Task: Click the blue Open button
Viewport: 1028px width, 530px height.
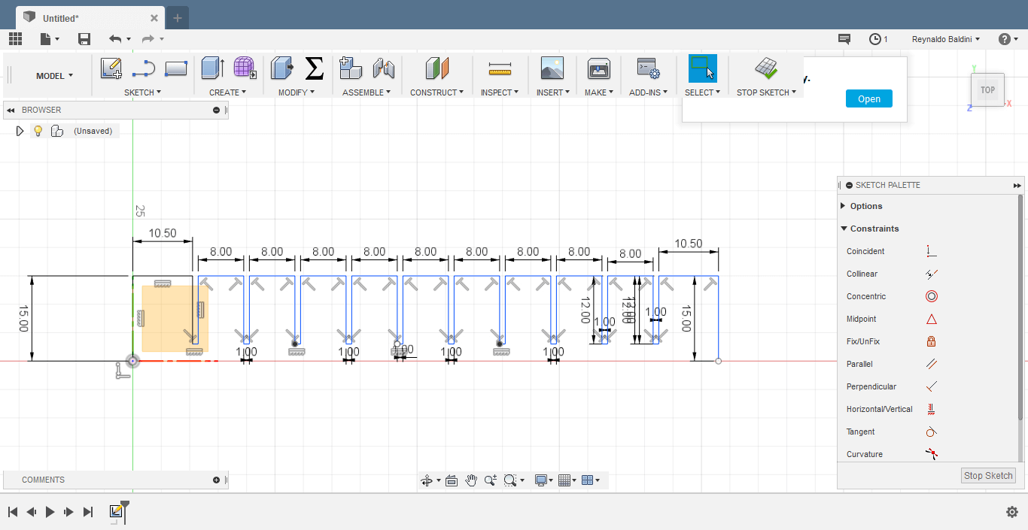Action: (x=869, y=98)
